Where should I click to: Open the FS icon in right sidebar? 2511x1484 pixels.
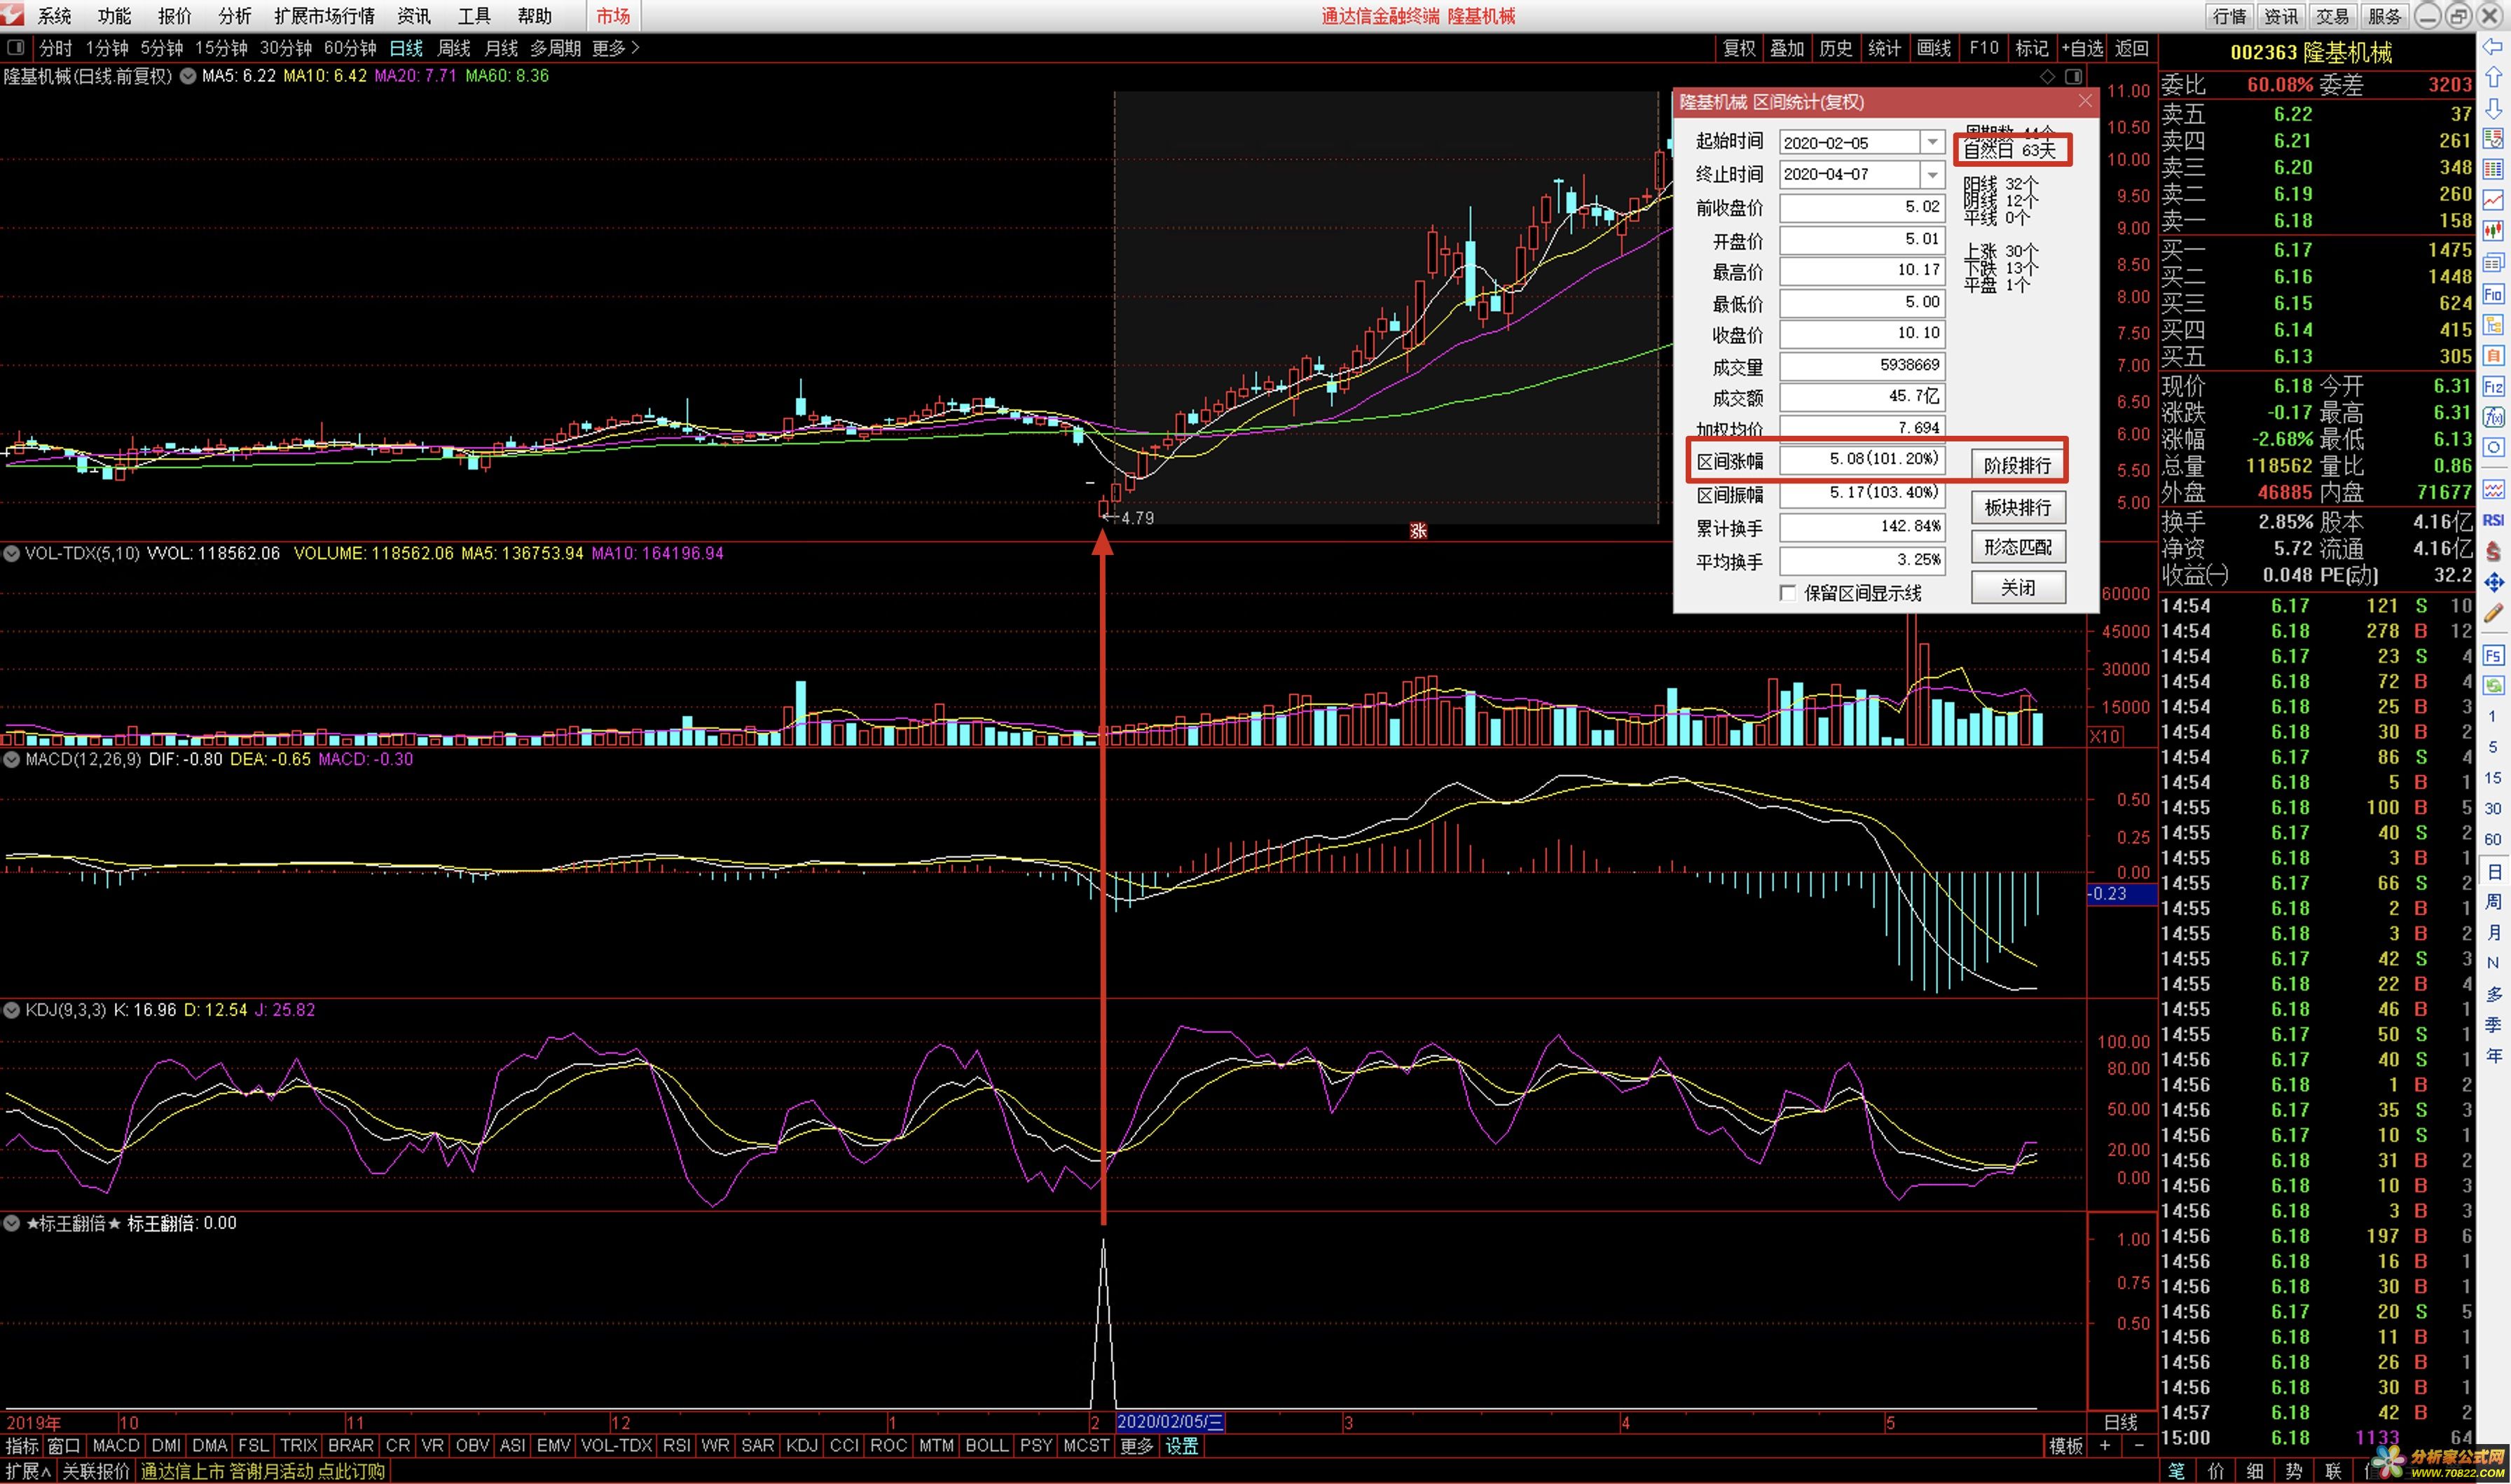pos(2494,656)
